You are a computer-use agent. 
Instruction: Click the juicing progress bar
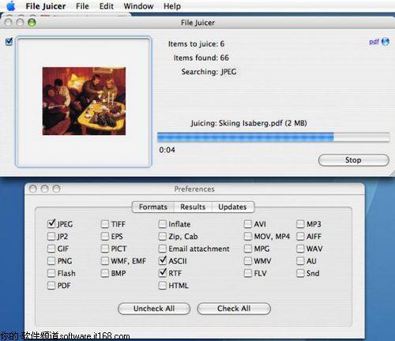273,137
